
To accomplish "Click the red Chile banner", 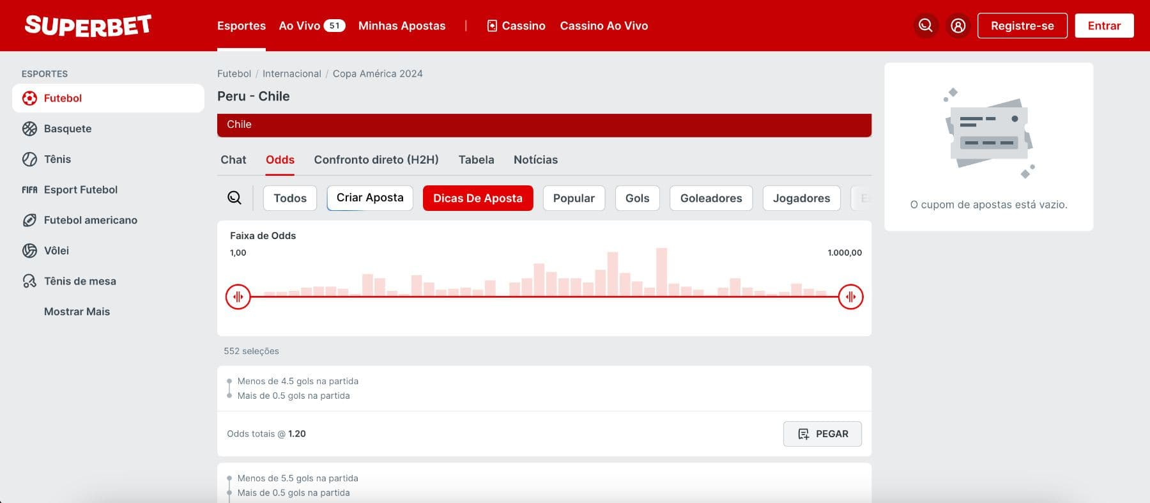I will click(544, 125).
